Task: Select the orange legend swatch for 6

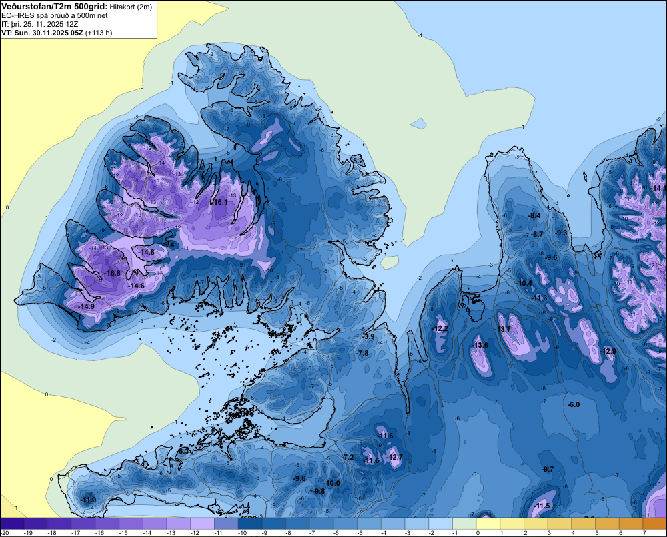Action: click(x=631, y=524)
